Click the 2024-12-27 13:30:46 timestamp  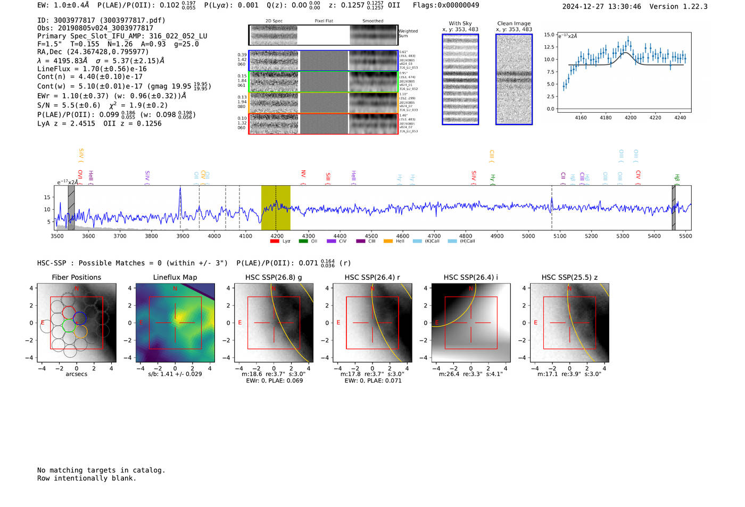click(602, 6)
